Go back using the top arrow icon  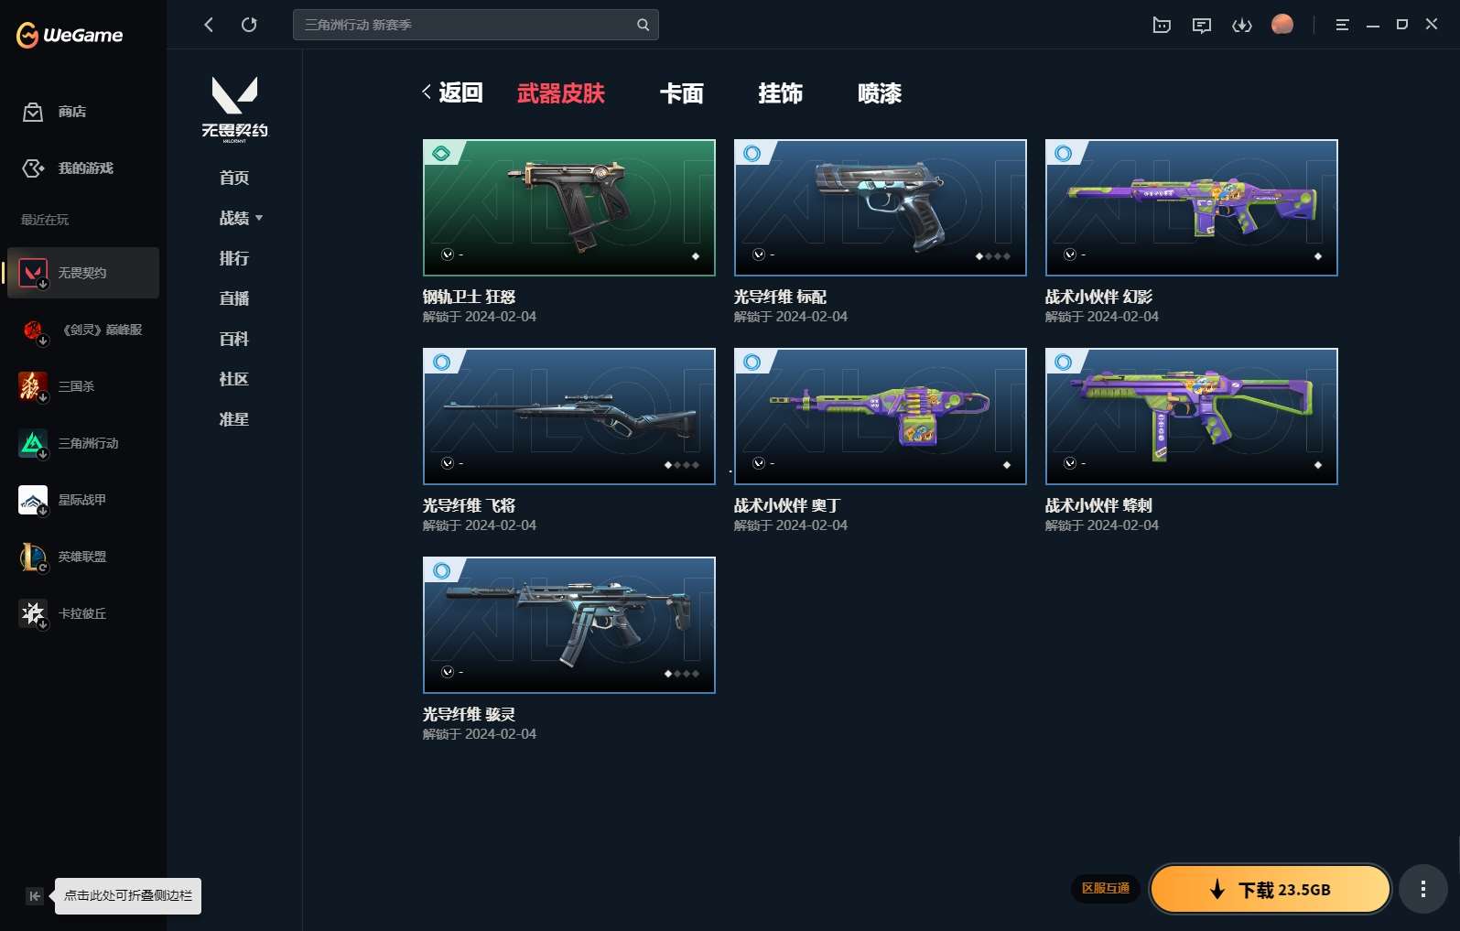click(209, 25)
